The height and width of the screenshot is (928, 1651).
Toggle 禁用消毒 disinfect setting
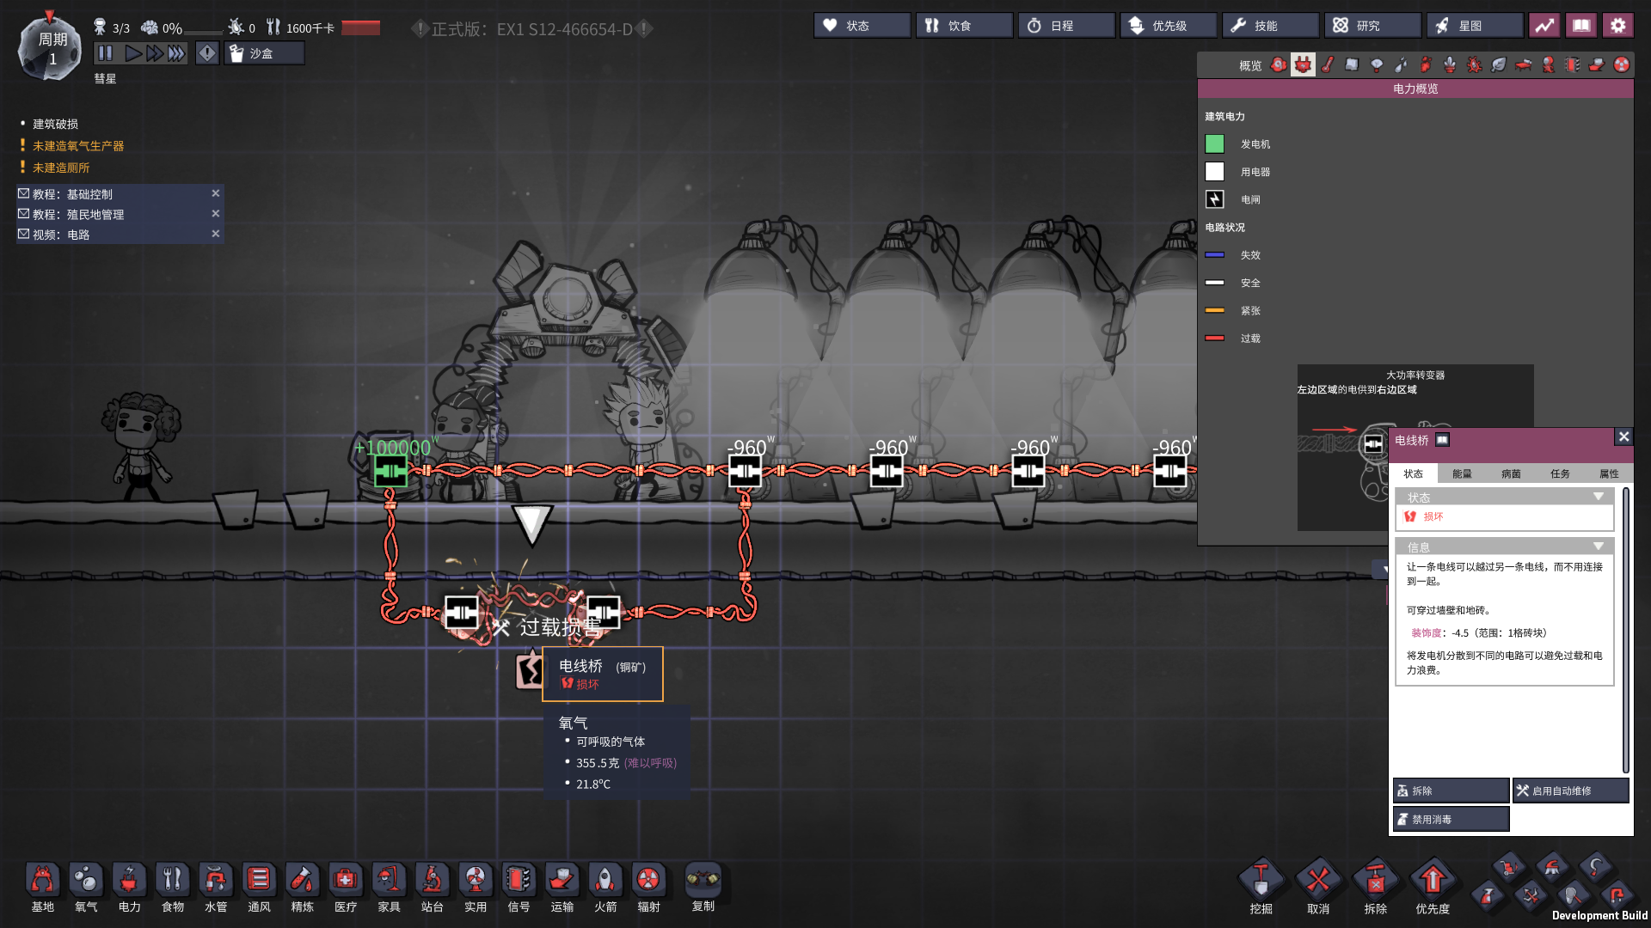1451,819
